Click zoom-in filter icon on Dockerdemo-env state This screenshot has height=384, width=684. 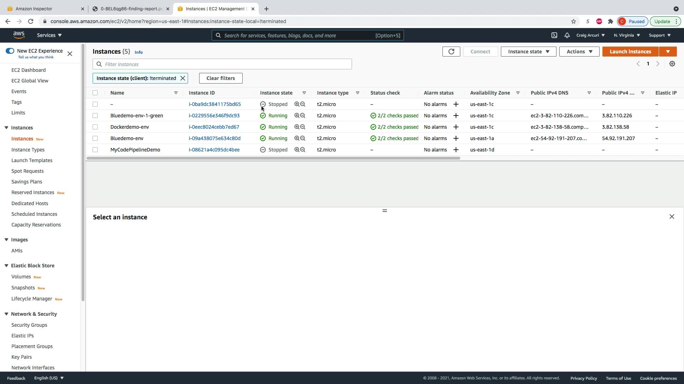tap(297, 127)
